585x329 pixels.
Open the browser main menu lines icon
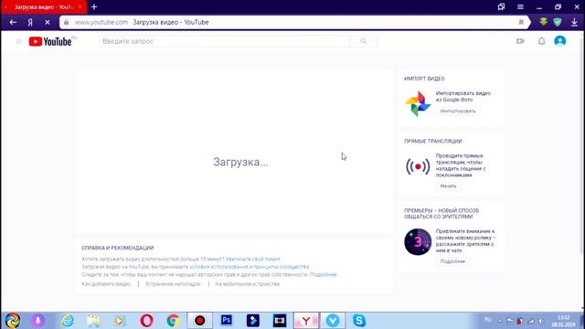coord(520,7)
